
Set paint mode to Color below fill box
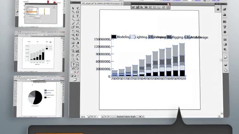coord(72,72)
